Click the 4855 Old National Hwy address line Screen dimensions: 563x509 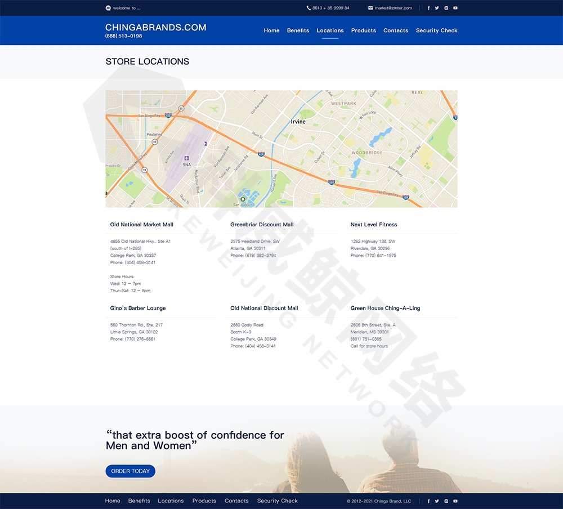[x=140, y=242]
